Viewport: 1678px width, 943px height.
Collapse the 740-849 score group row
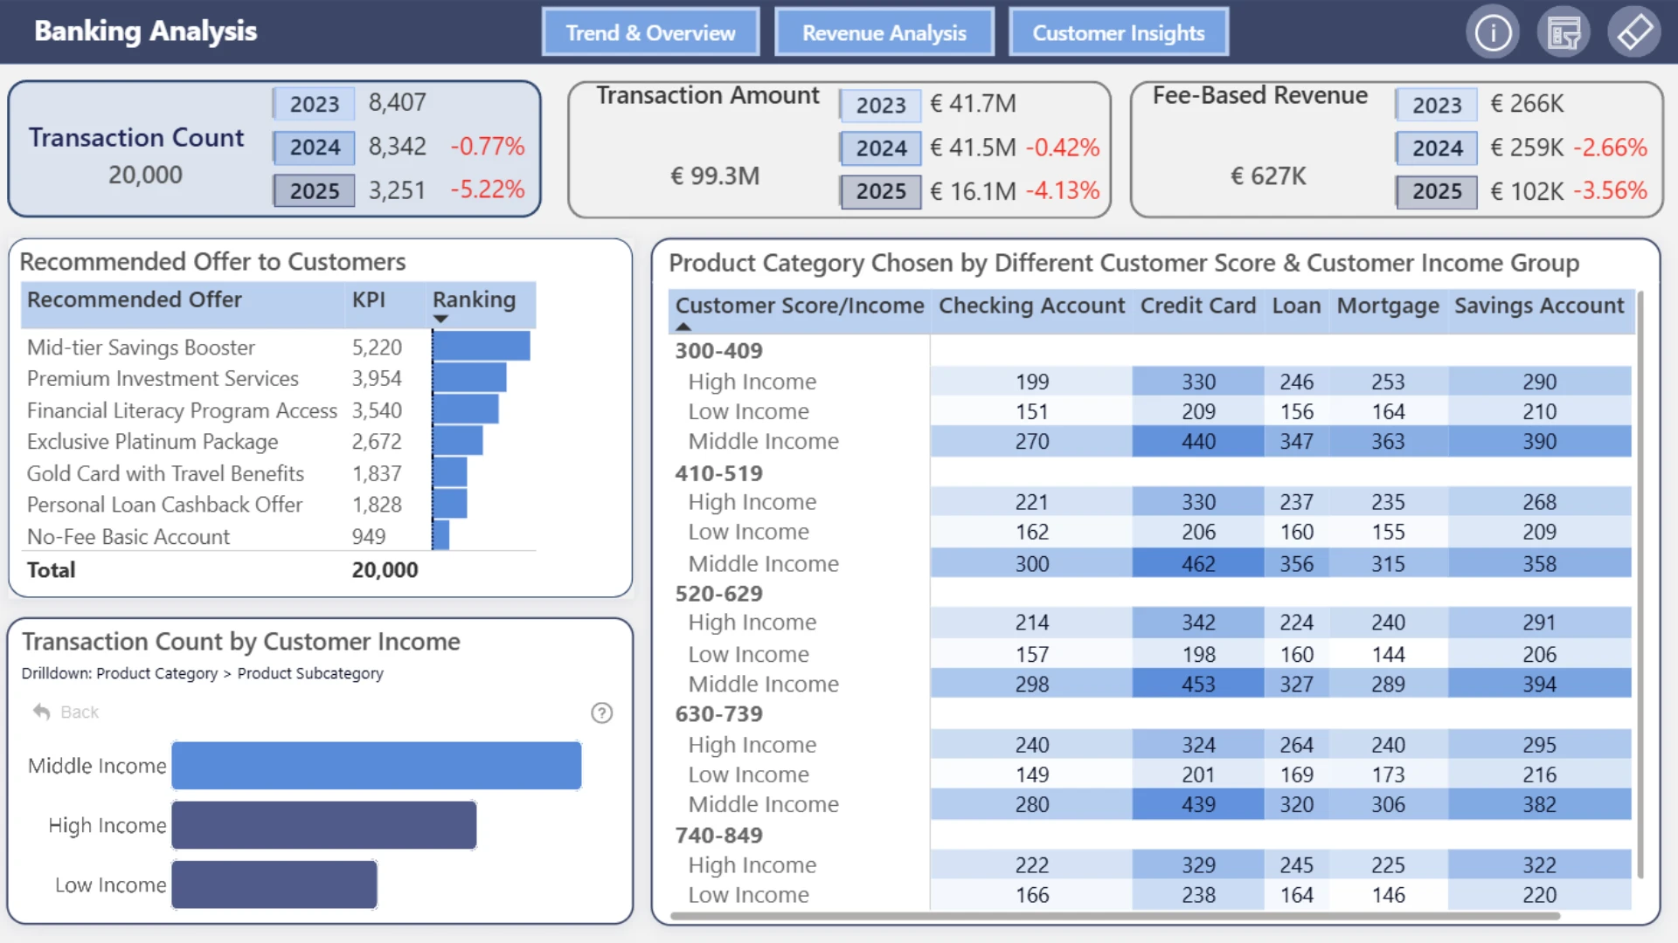tap(718, 836)
